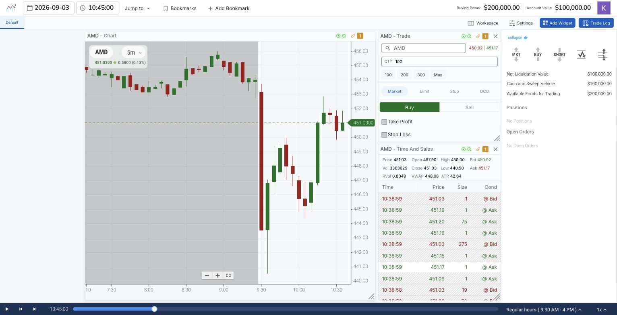The width and height of the screenshot is (617, 315).
Task: Choose the Sell side toggle
Action: click(469, 107)
